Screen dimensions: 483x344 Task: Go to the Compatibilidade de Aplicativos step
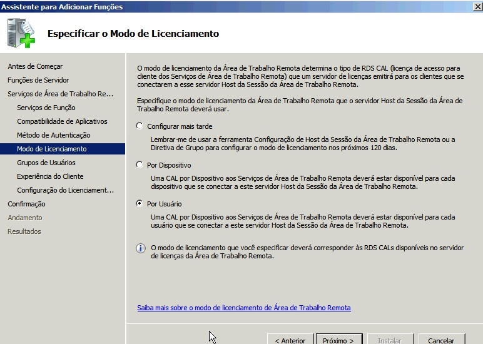[62, 121]
